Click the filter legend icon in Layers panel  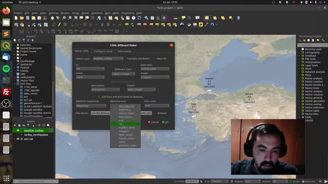pyautogui.click(x=28, y=125)
